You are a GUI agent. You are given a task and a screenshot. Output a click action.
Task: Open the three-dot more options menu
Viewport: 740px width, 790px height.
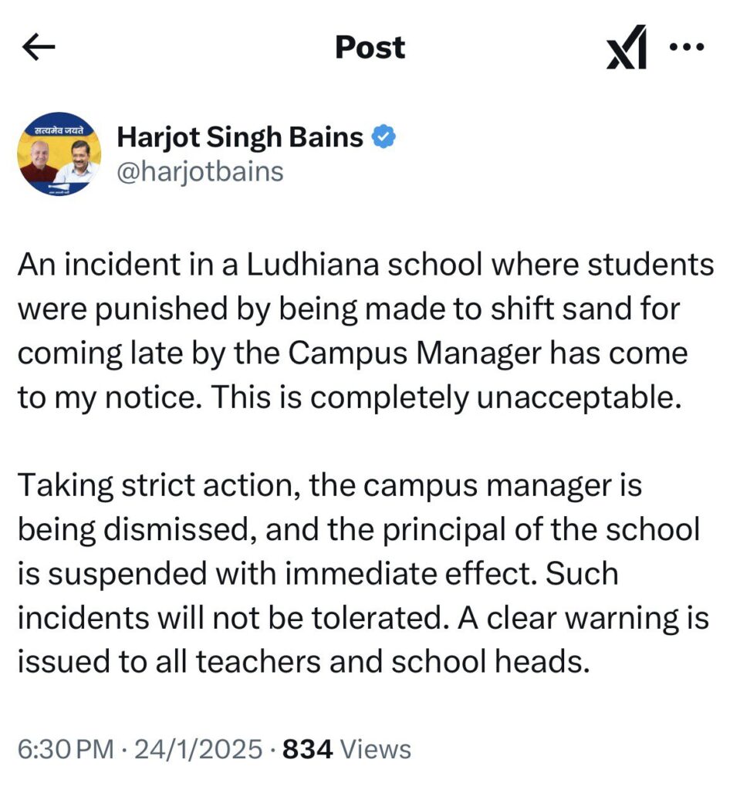tap(686, 47)
